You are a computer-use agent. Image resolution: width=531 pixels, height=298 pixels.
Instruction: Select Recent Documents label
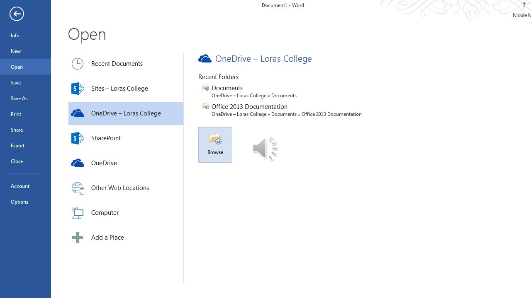coord(117,64)
